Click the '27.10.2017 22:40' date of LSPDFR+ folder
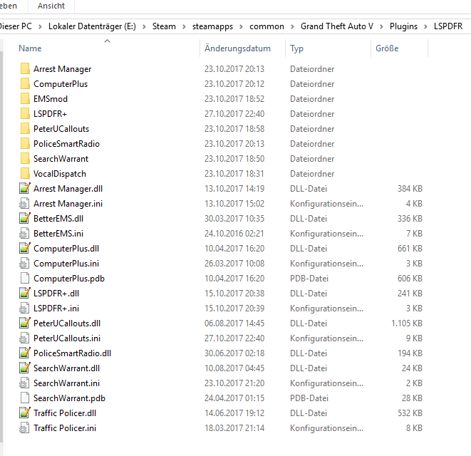 click(x=234, y=114)
